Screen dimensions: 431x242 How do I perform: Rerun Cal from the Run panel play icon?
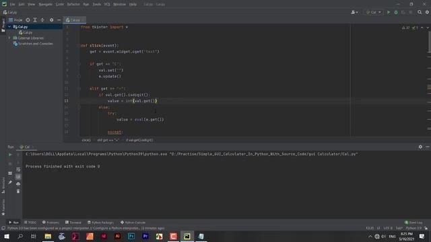pos(10,155)
